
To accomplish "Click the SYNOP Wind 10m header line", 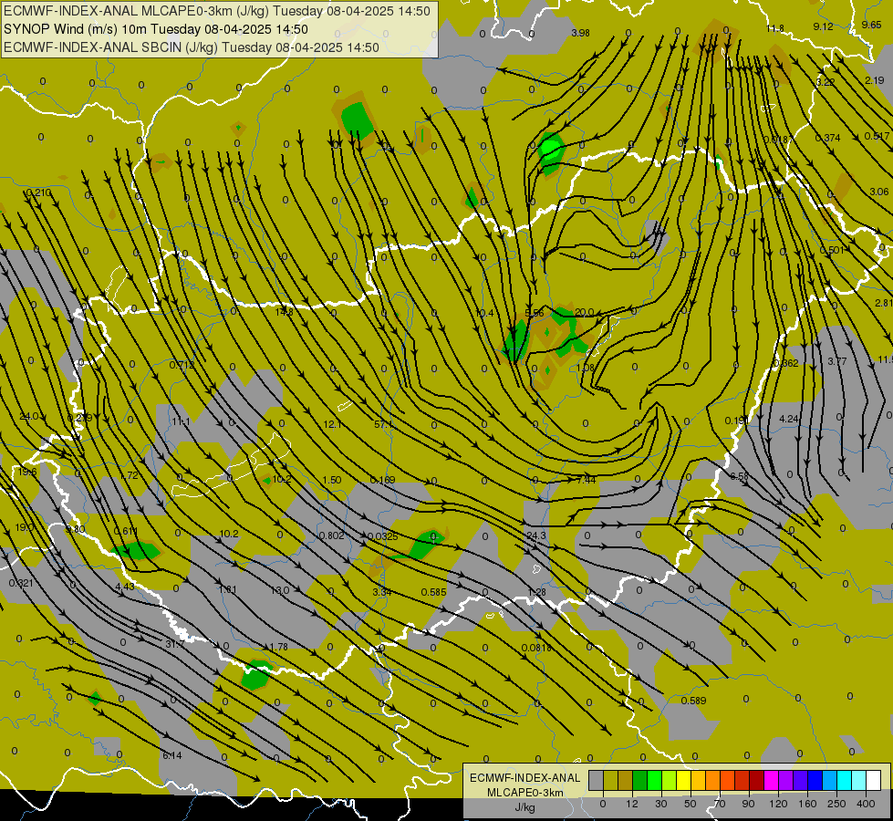I will pos(155,29).
